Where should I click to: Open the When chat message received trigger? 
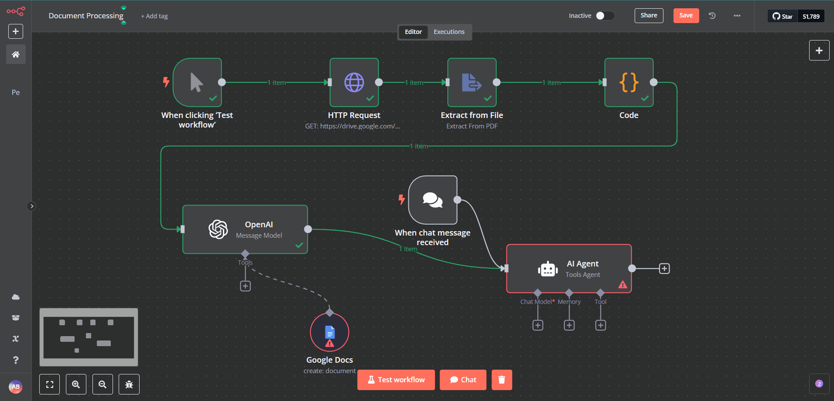pos(432,200)
